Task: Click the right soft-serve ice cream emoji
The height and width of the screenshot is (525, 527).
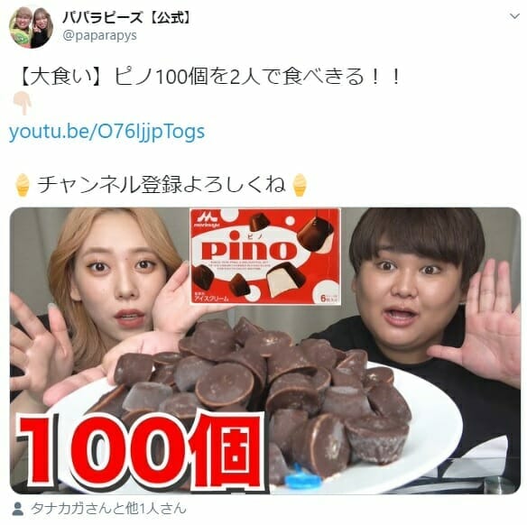Action: click(x=300, y=185)
